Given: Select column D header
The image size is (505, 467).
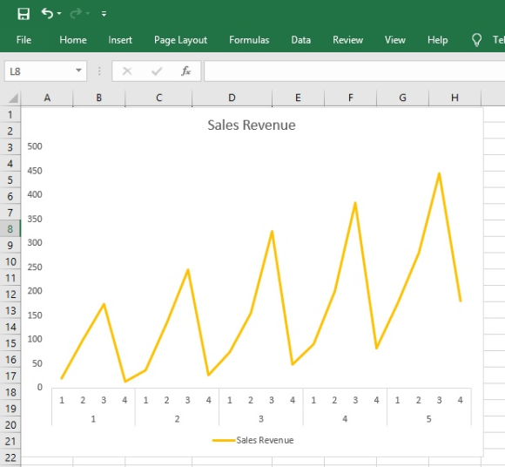Looking at the screenshot, I should coord(232,98).
